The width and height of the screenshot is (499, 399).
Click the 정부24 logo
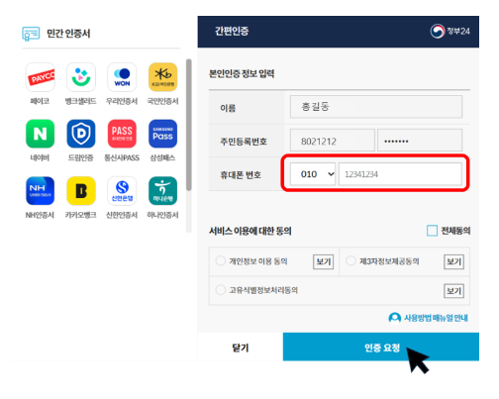point(450,32)
